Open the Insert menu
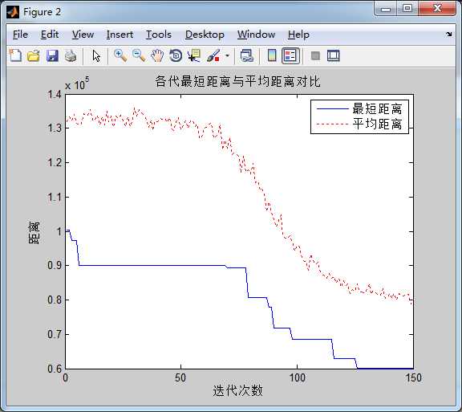This screenshot has width=462, height=412. point(120,35)
